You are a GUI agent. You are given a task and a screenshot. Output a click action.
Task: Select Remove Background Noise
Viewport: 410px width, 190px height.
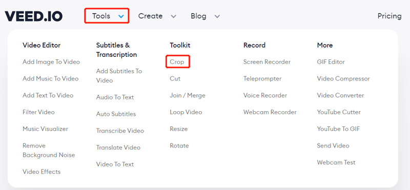(x=49, y=150)
